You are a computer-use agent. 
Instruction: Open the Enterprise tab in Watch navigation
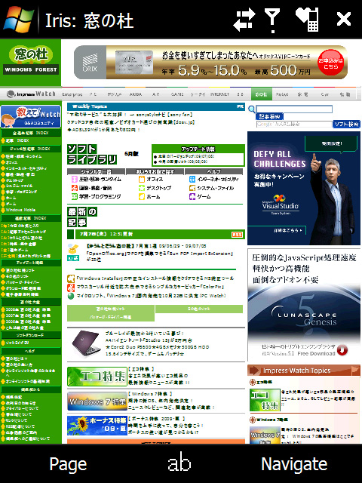(72, 94)
